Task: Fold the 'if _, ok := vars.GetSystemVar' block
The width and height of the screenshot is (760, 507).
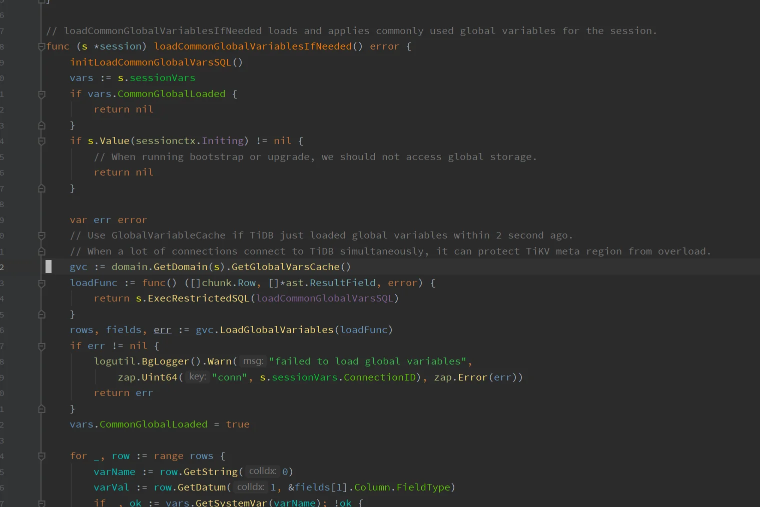Action: [x=42, y=503]
